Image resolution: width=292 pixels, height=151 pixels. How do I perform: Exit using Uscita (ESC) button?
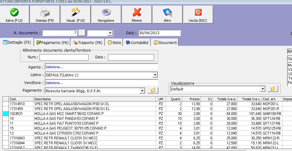[x=198, y=15]
